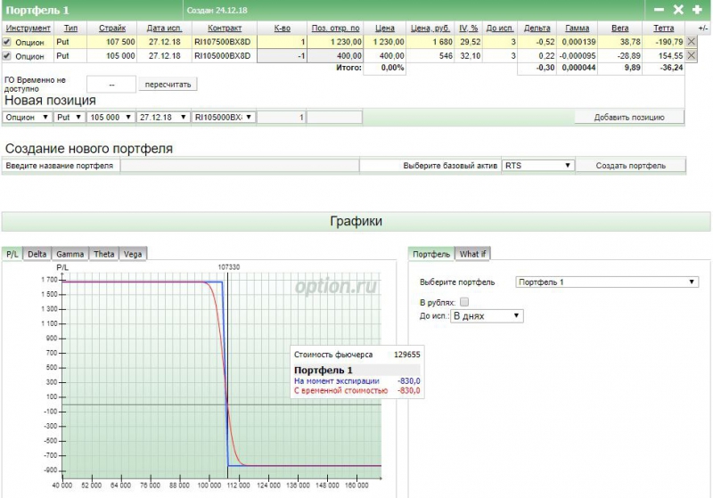This screenshot has height=498, width=713.
Task: Switch to the Theta chart tab
Action: (104, 254)
